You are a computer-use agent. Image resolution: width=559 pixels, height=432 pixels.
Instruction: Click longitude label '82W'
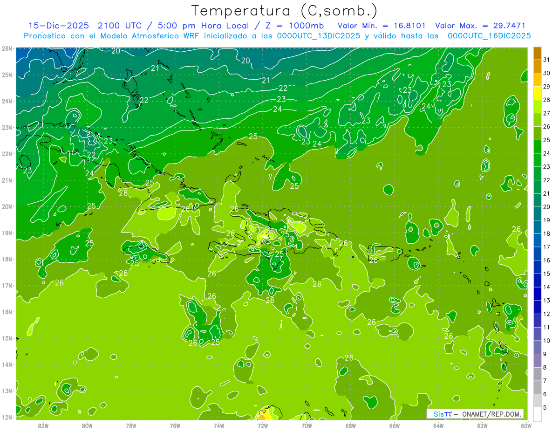click(x=43, y=425)
